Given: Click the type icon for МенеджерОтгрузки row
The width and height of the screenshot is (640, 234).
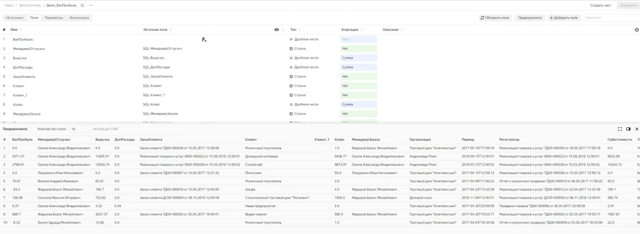Looking at the screenshot, I should click(291, 49).
